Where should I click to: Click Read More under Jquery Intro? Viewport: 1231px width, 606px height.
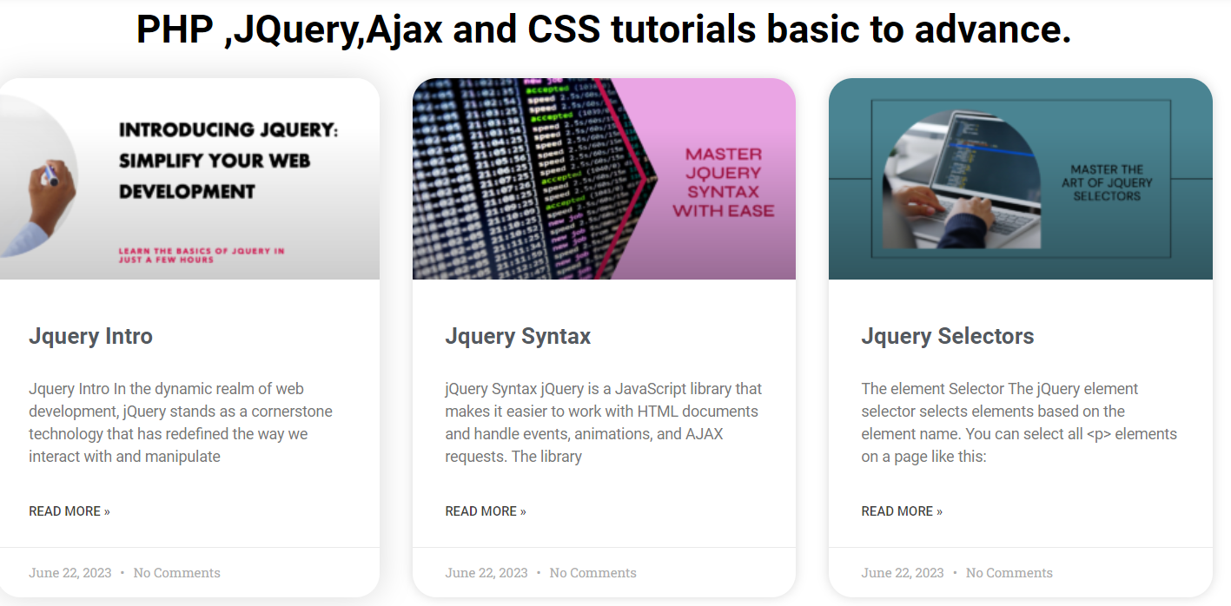point(69,511)
